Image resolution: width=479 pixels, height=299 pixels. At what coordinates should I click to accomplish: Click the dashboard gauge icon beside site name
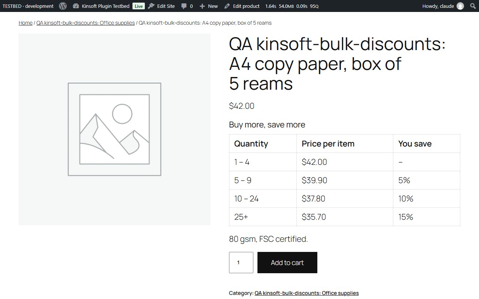[x=76, y=6]
